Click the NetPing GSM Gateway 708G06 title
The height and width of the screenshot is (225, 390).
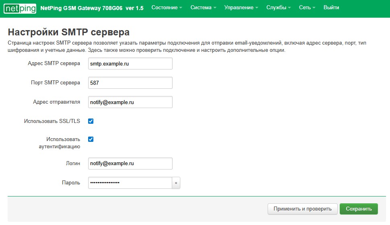(x=92, y=8)
